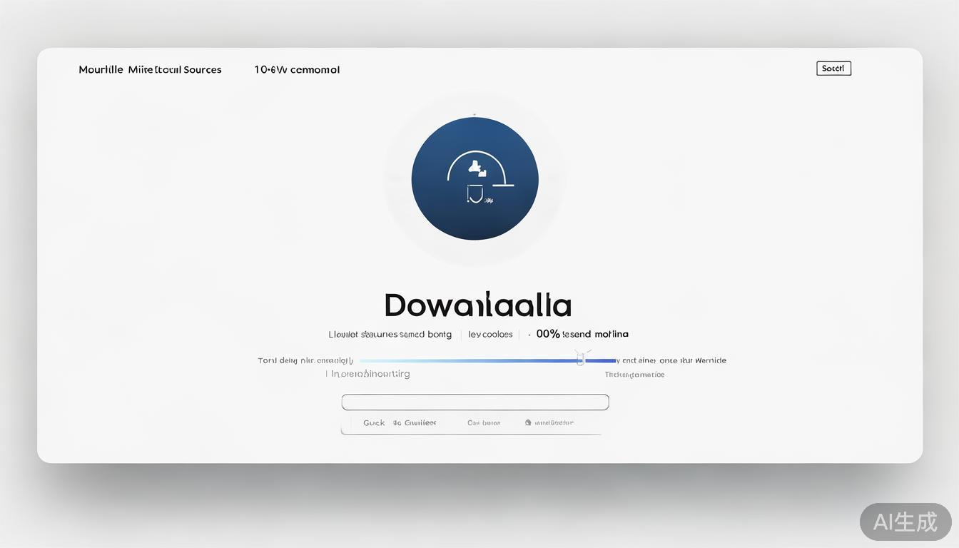Click the 'In oreiabinoortirg' text below the slider

tap(370, 374)
